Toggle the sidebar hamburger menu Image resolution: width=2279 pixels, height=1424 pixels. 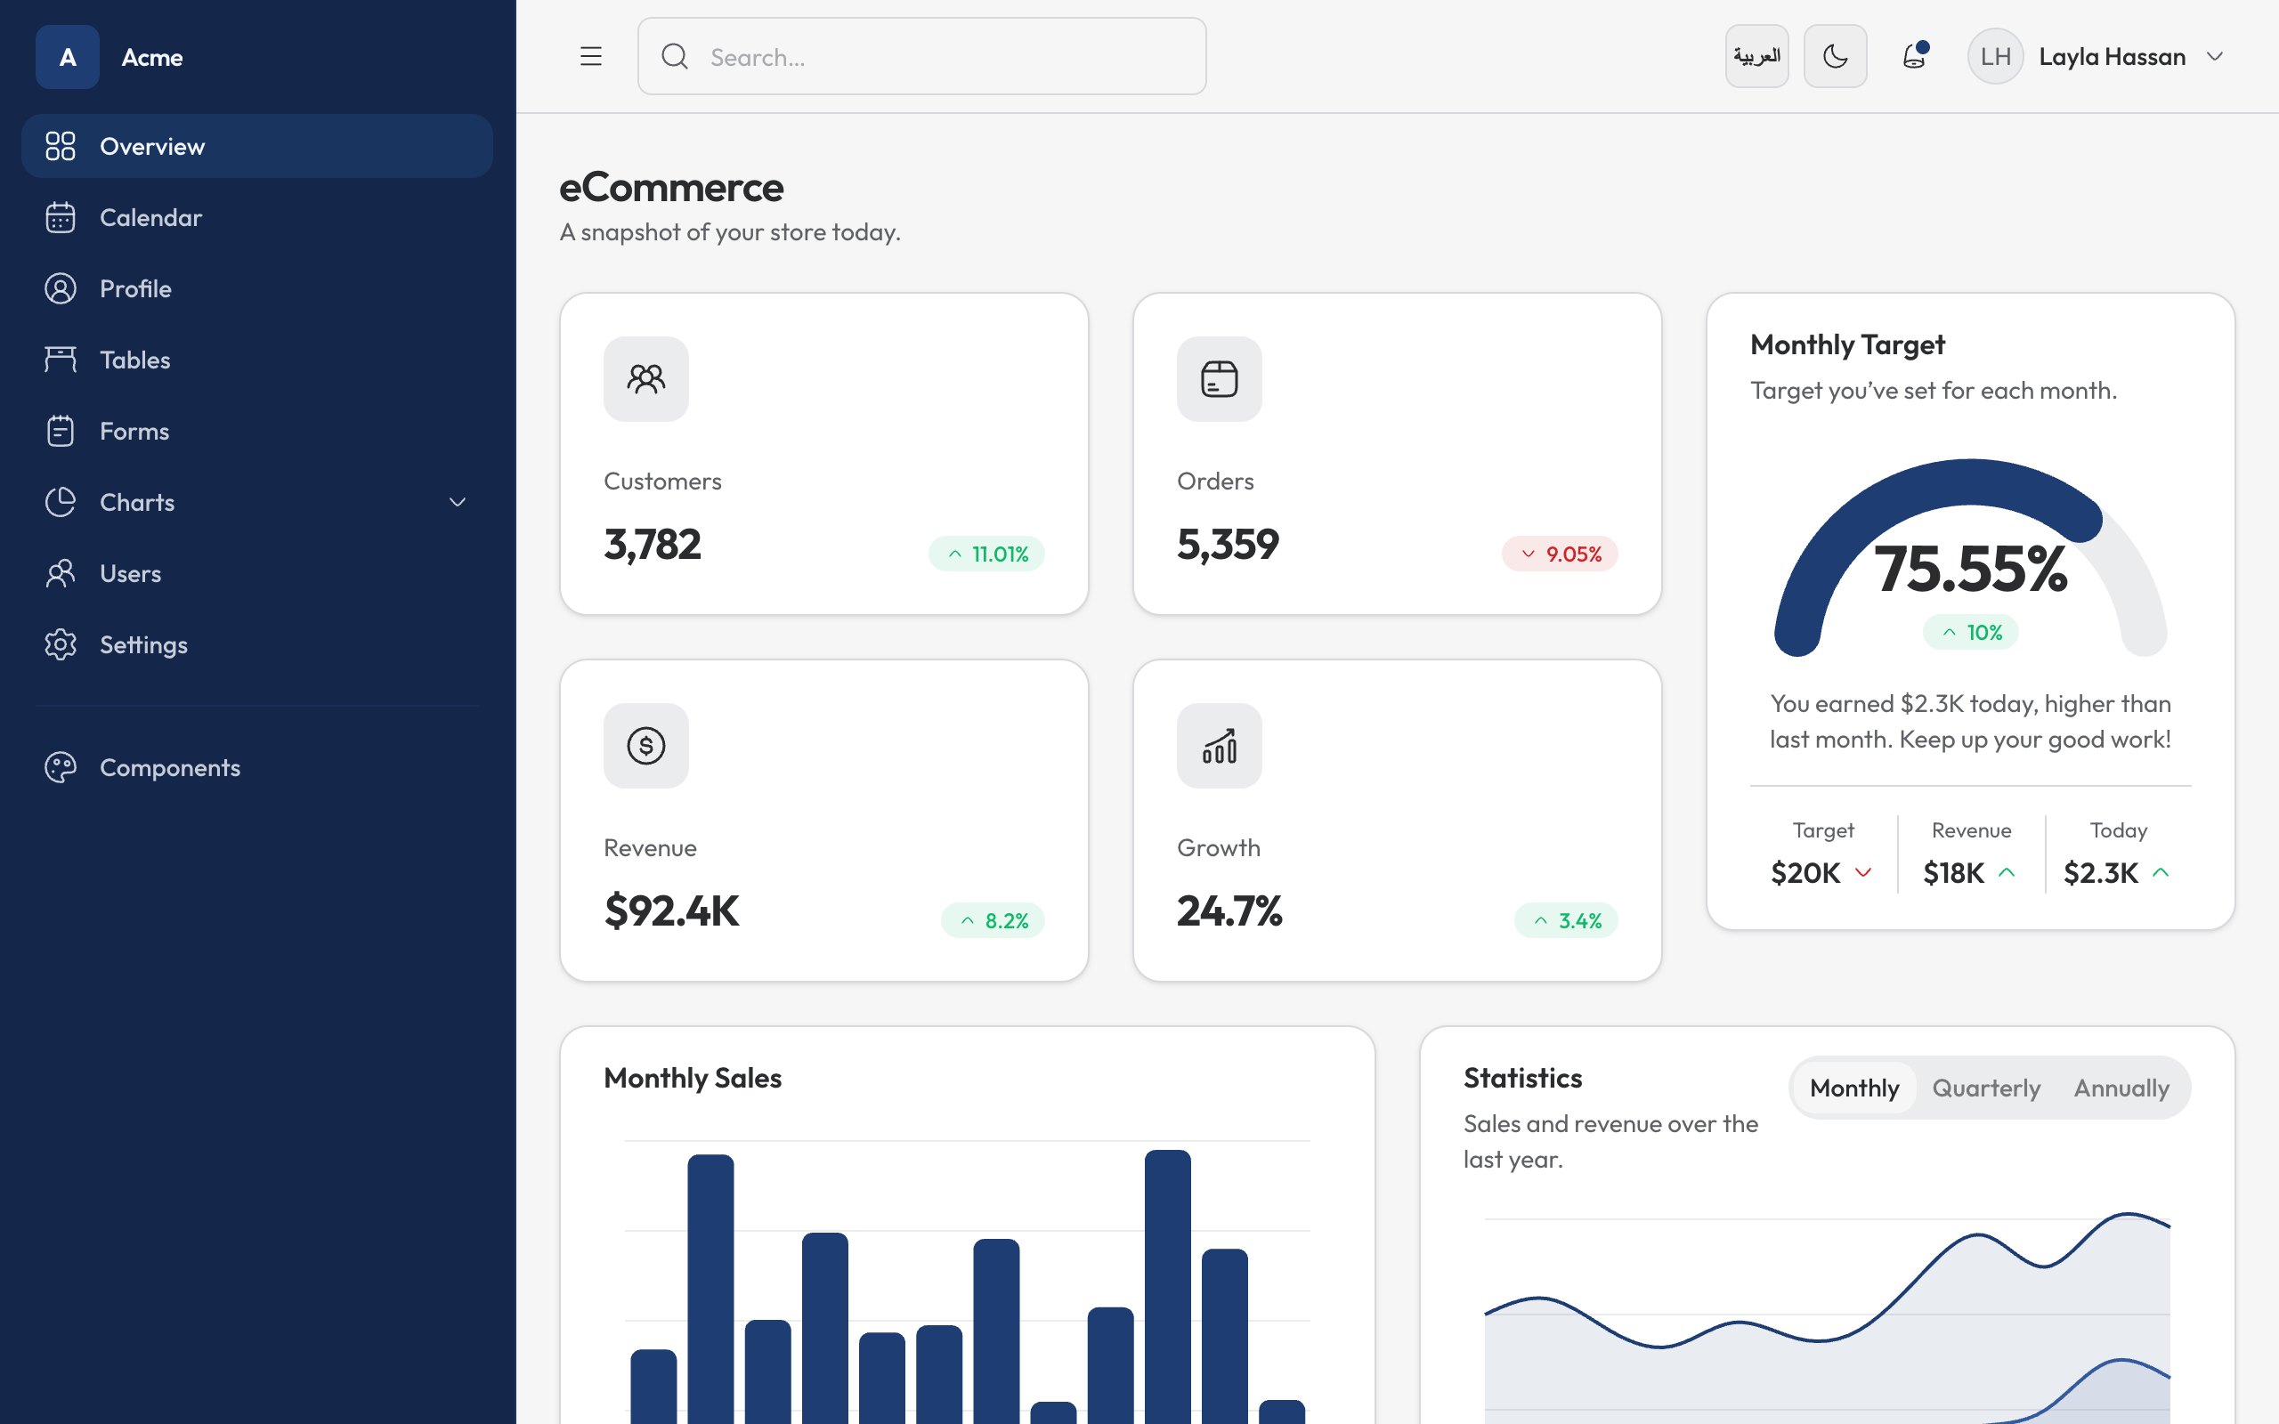(x=590, y=56)
